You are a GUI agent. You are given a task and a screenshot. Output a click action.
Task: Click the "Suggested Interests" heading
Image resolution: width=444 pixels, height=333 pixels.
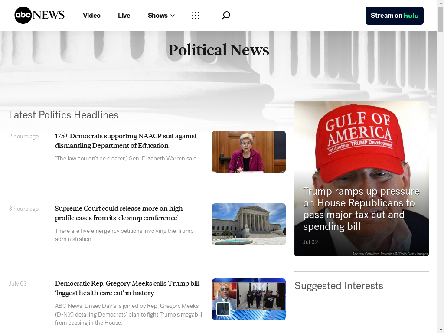pos(339,286)
